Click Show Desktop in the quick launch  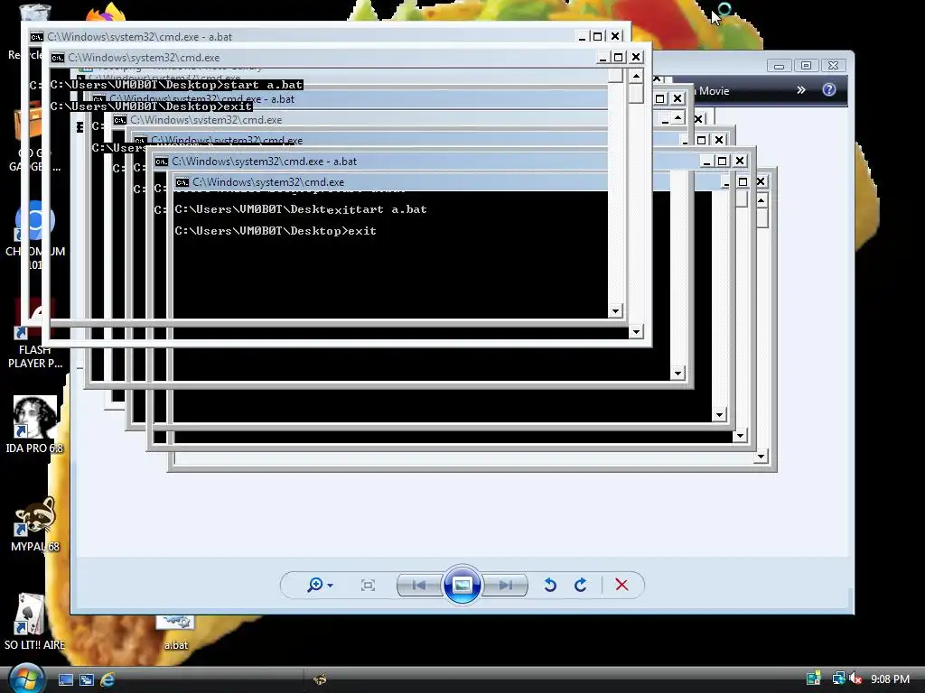tap(65, 679)
